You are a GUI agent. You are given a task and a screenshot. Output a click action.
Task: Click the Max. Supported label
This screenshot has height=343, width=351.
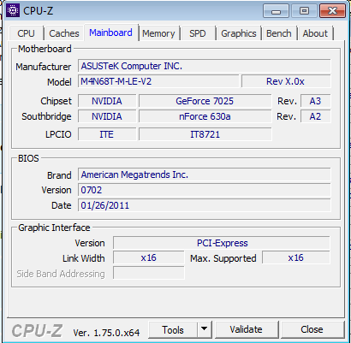(223, 258)
